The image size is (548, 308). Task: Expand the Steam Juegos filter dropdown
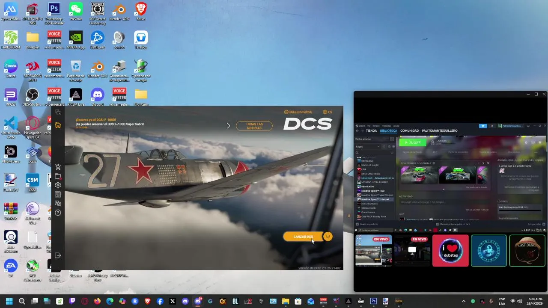tap(367, 147)
